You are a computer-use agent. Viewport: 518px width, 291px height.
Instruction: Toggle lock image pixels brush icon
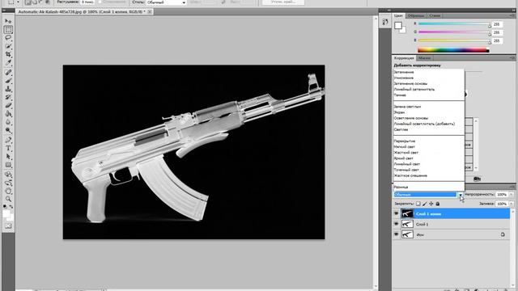point(425,204)
